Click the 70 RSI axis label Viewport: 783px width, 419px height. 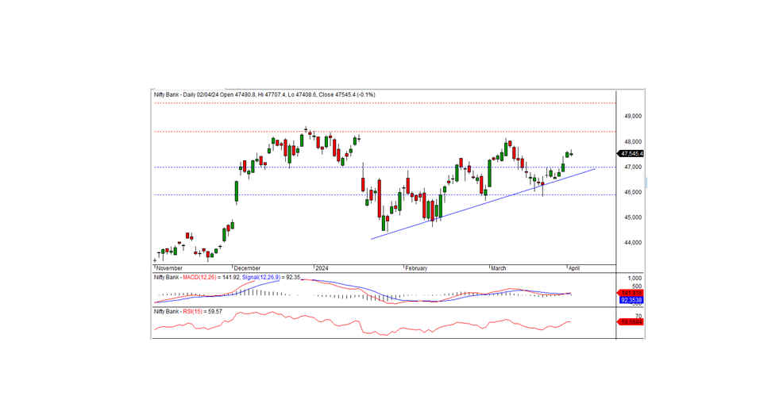click(638, 317)
